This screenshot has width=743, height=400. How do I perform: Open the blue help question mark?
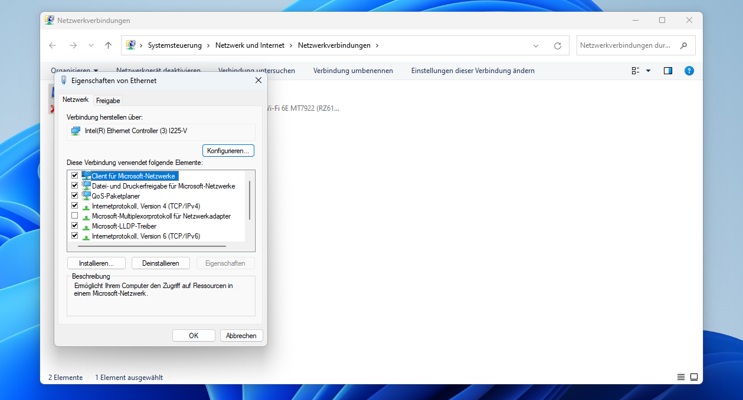click(689, 71)
